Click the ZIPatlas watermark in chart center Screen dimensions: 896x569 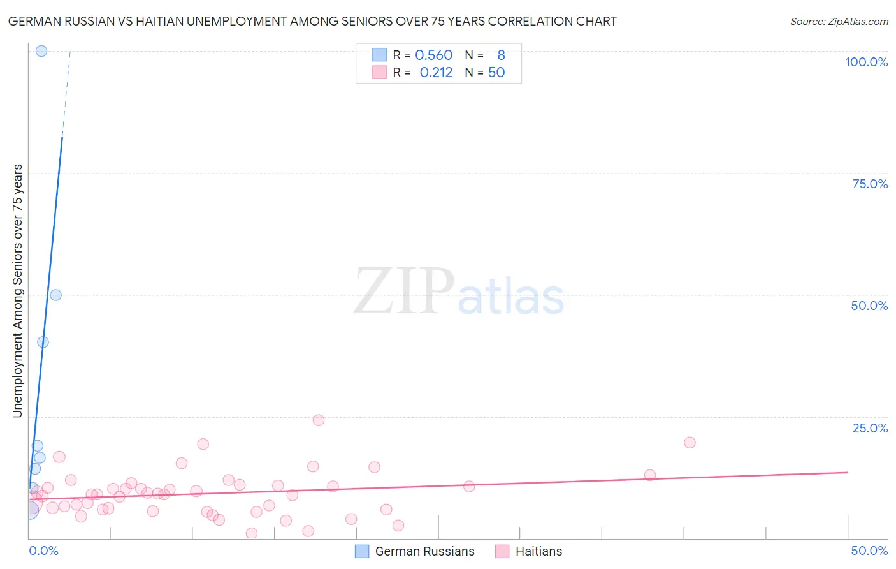click(x=459, y=293)
